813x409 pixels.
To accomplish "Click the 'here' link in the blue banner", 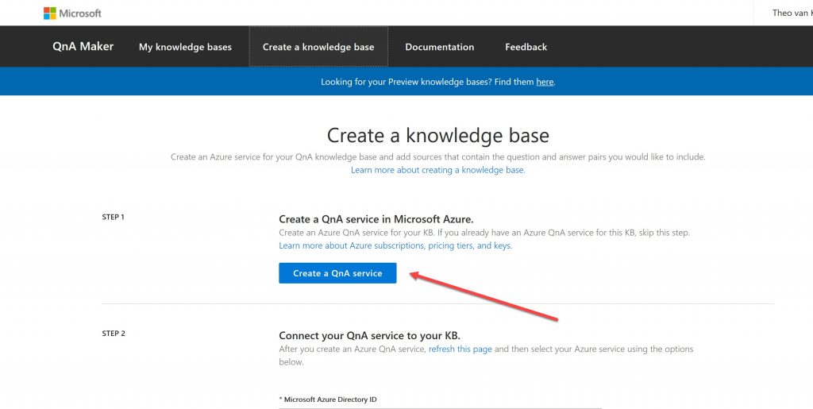I will 545,82.
